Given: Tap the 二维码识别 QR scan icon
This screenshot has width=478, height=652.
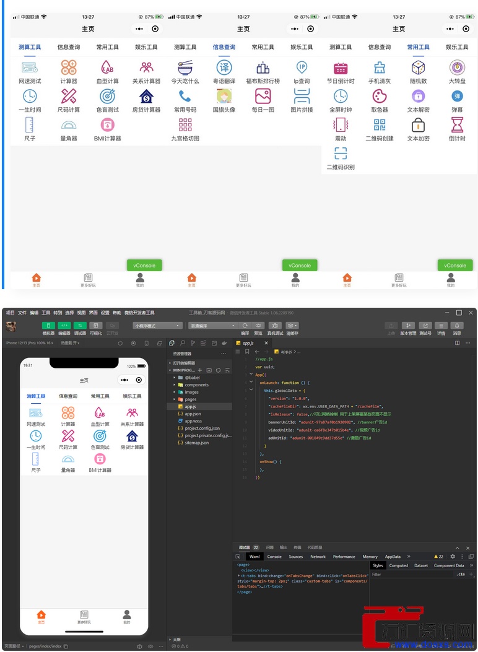Looking at the screenshot, I should click(341, 154).
